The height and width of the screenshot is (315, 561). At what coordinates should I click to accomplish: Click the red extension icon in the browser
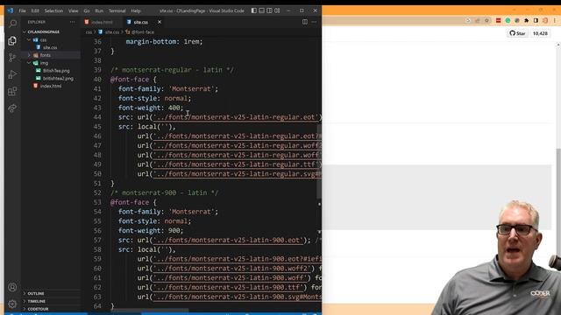click(x=499, y=21)
